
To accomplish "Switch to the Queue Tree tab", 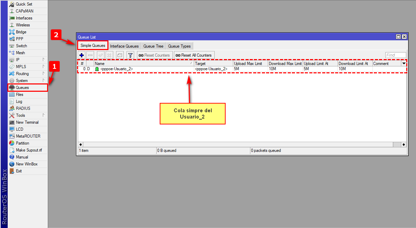I will (x=153, y=46).
